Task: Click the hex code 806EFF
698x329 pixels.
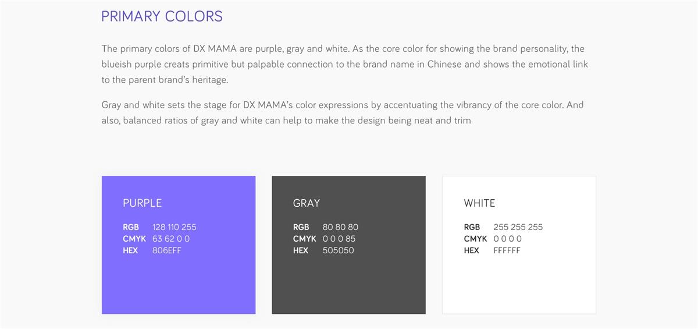Action: [166, 250]
